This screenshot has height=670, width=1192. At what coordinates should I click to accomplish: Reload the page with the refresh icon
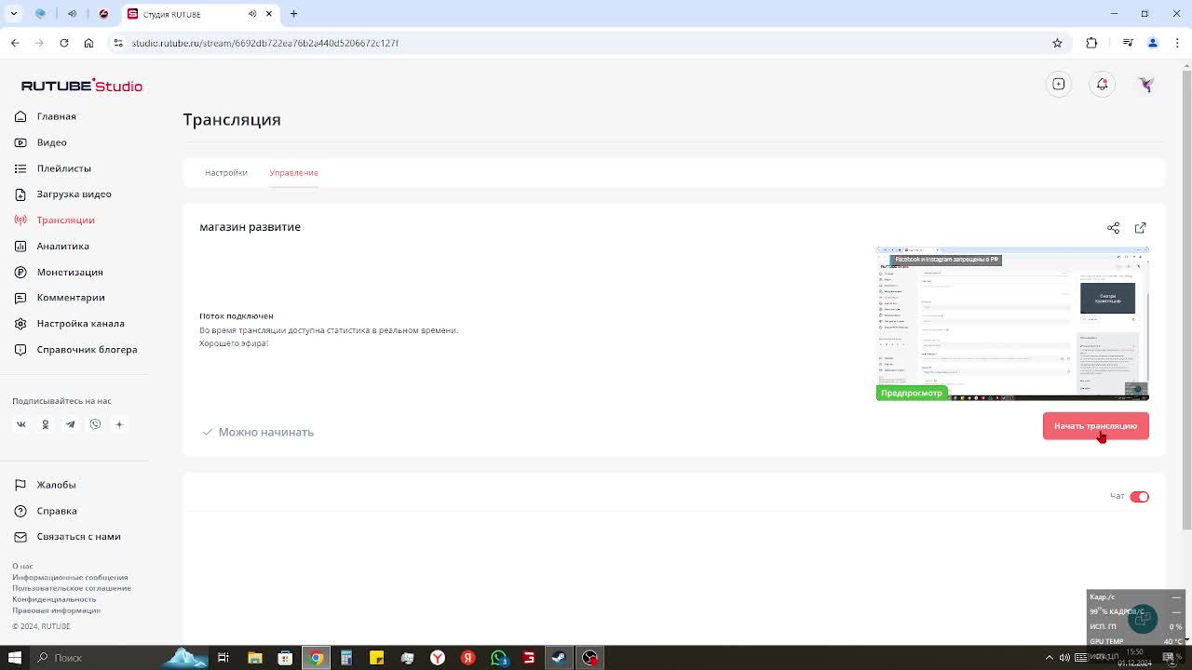[63, 43]
